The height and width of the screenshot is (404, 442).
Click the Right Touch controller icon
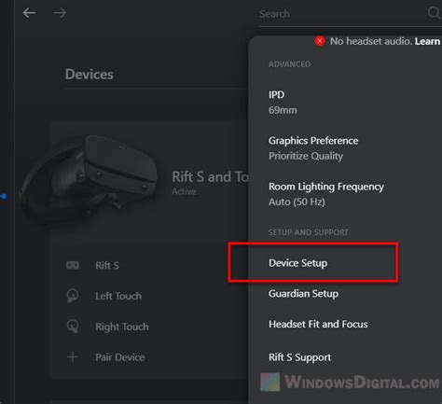point(73,327)
